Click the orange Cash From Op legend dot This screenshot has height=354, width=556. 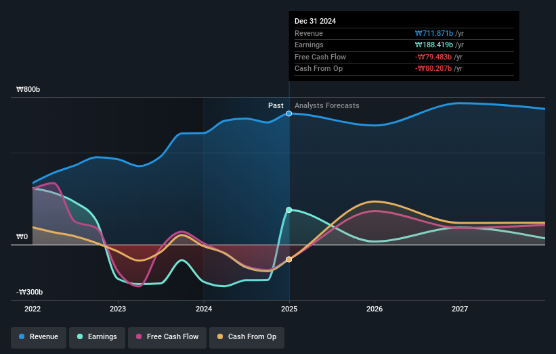coord(220,336)
